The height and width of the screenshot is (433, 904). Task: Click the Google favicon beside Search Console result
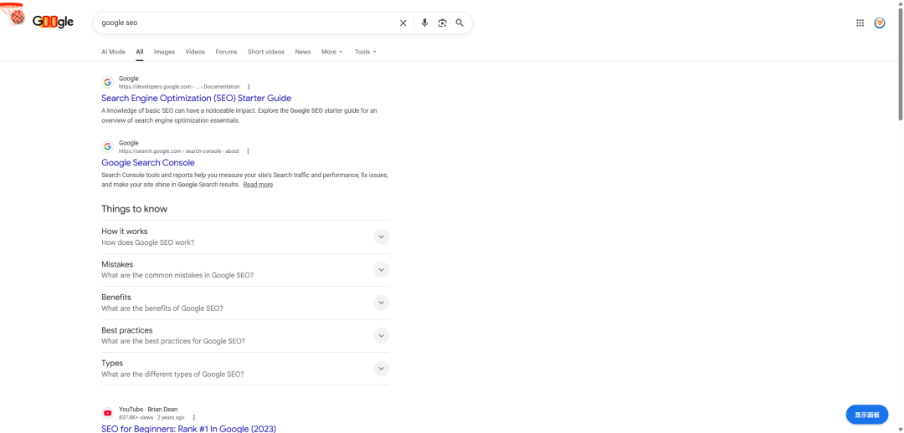107,147
